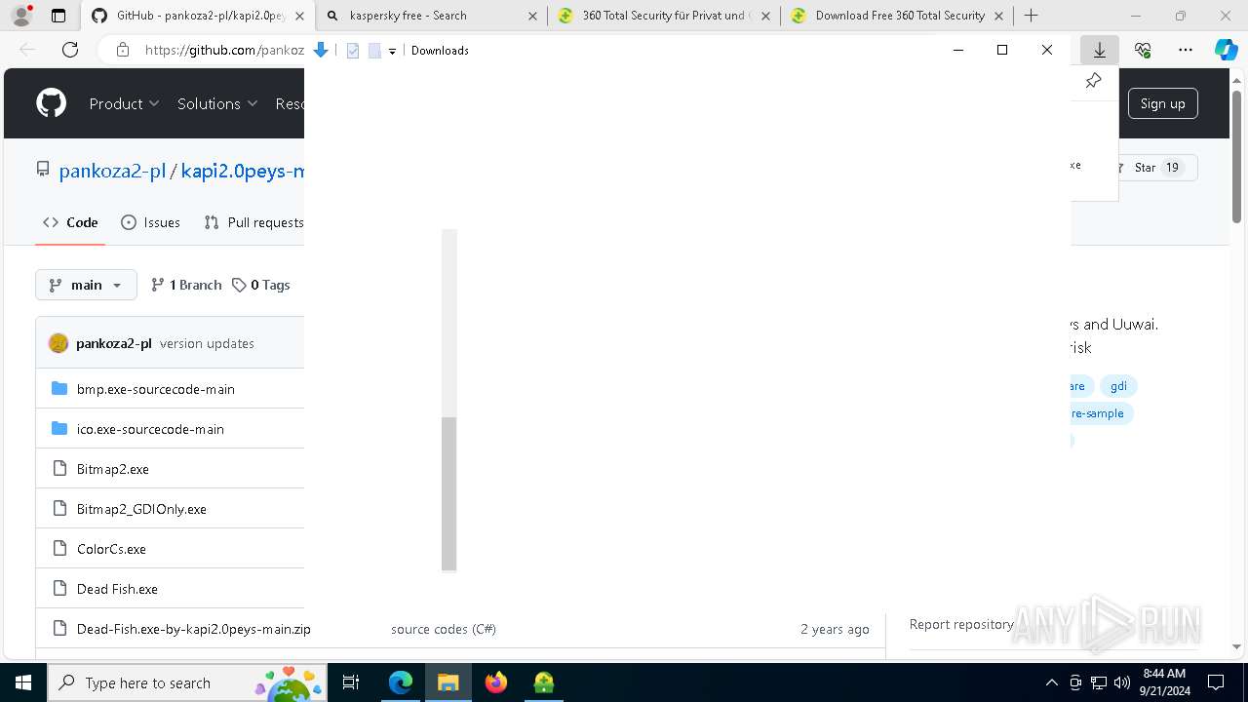Click the page vertical scrollbar
Image resolution: width=1248 pixels, height=702 pixels.
click(1236, 156)
